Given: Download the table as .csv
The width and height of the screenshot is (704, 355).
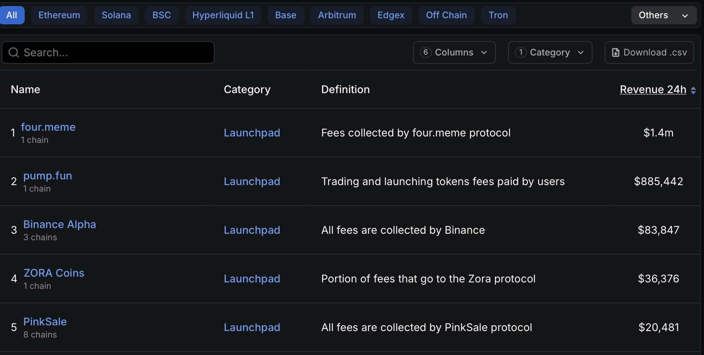Looking at the screenshot, I should 655,52.
